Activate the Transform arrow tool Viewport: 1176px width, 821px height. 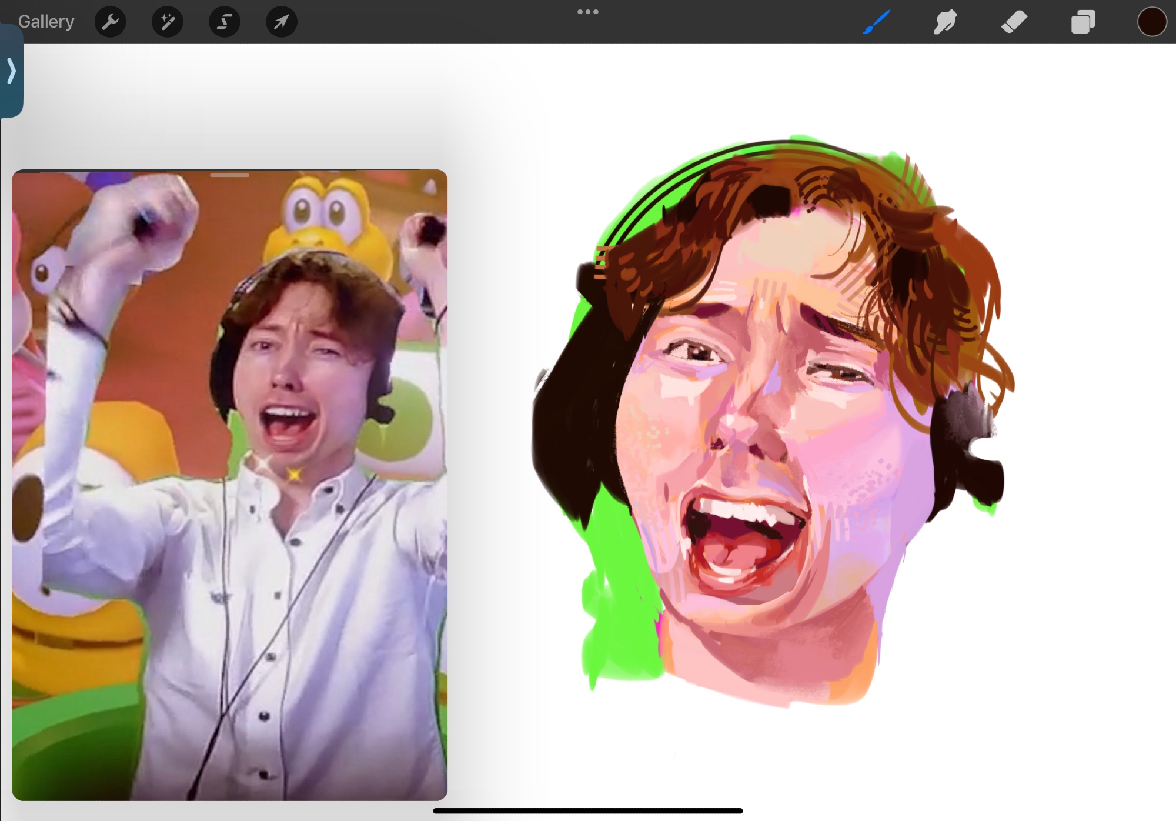tap(282, 22)
